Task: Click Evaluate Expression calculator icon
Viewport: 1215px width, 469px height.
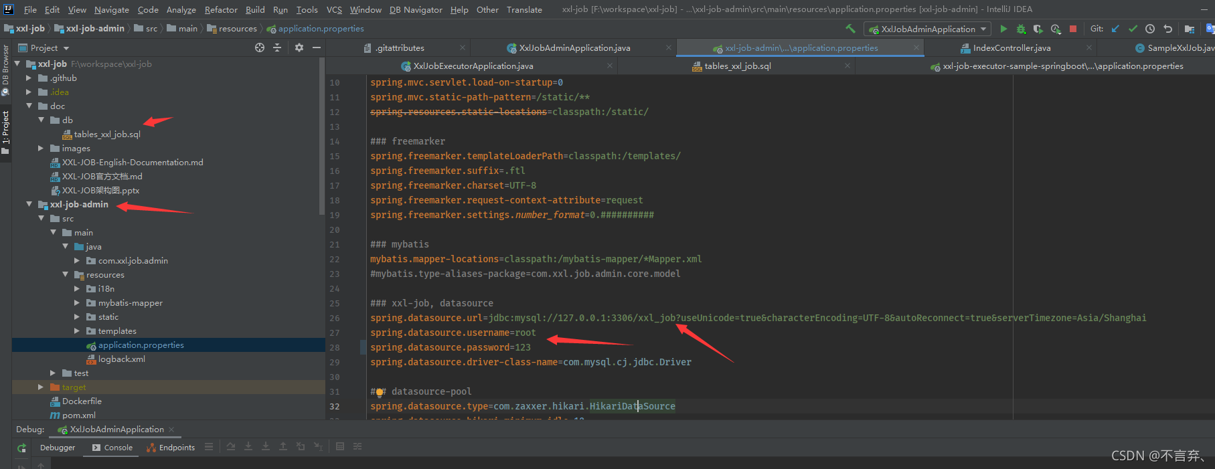Action: click(340, 446)
